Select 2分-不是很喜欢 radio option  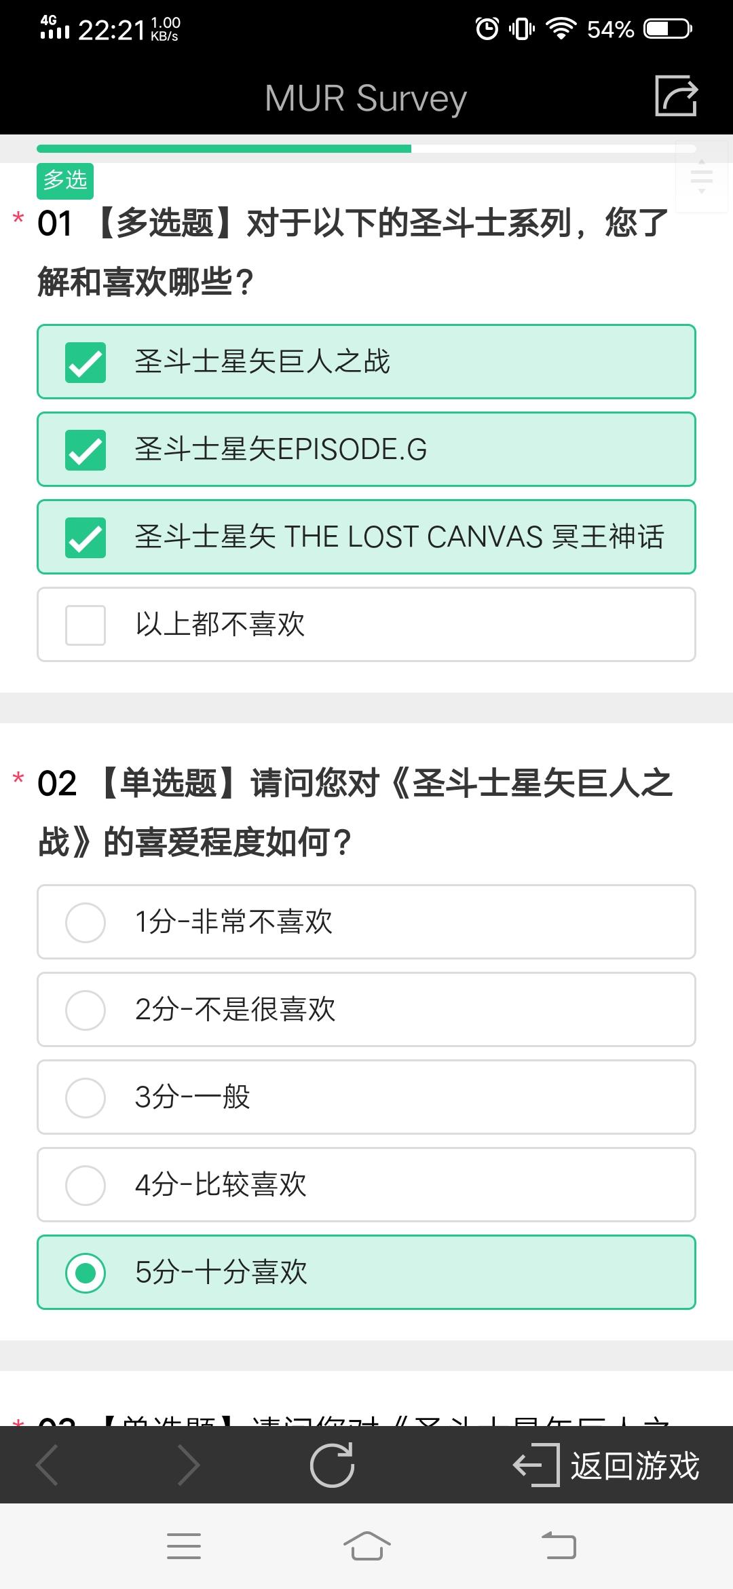pyautogui.click(x=366, y=1010)
